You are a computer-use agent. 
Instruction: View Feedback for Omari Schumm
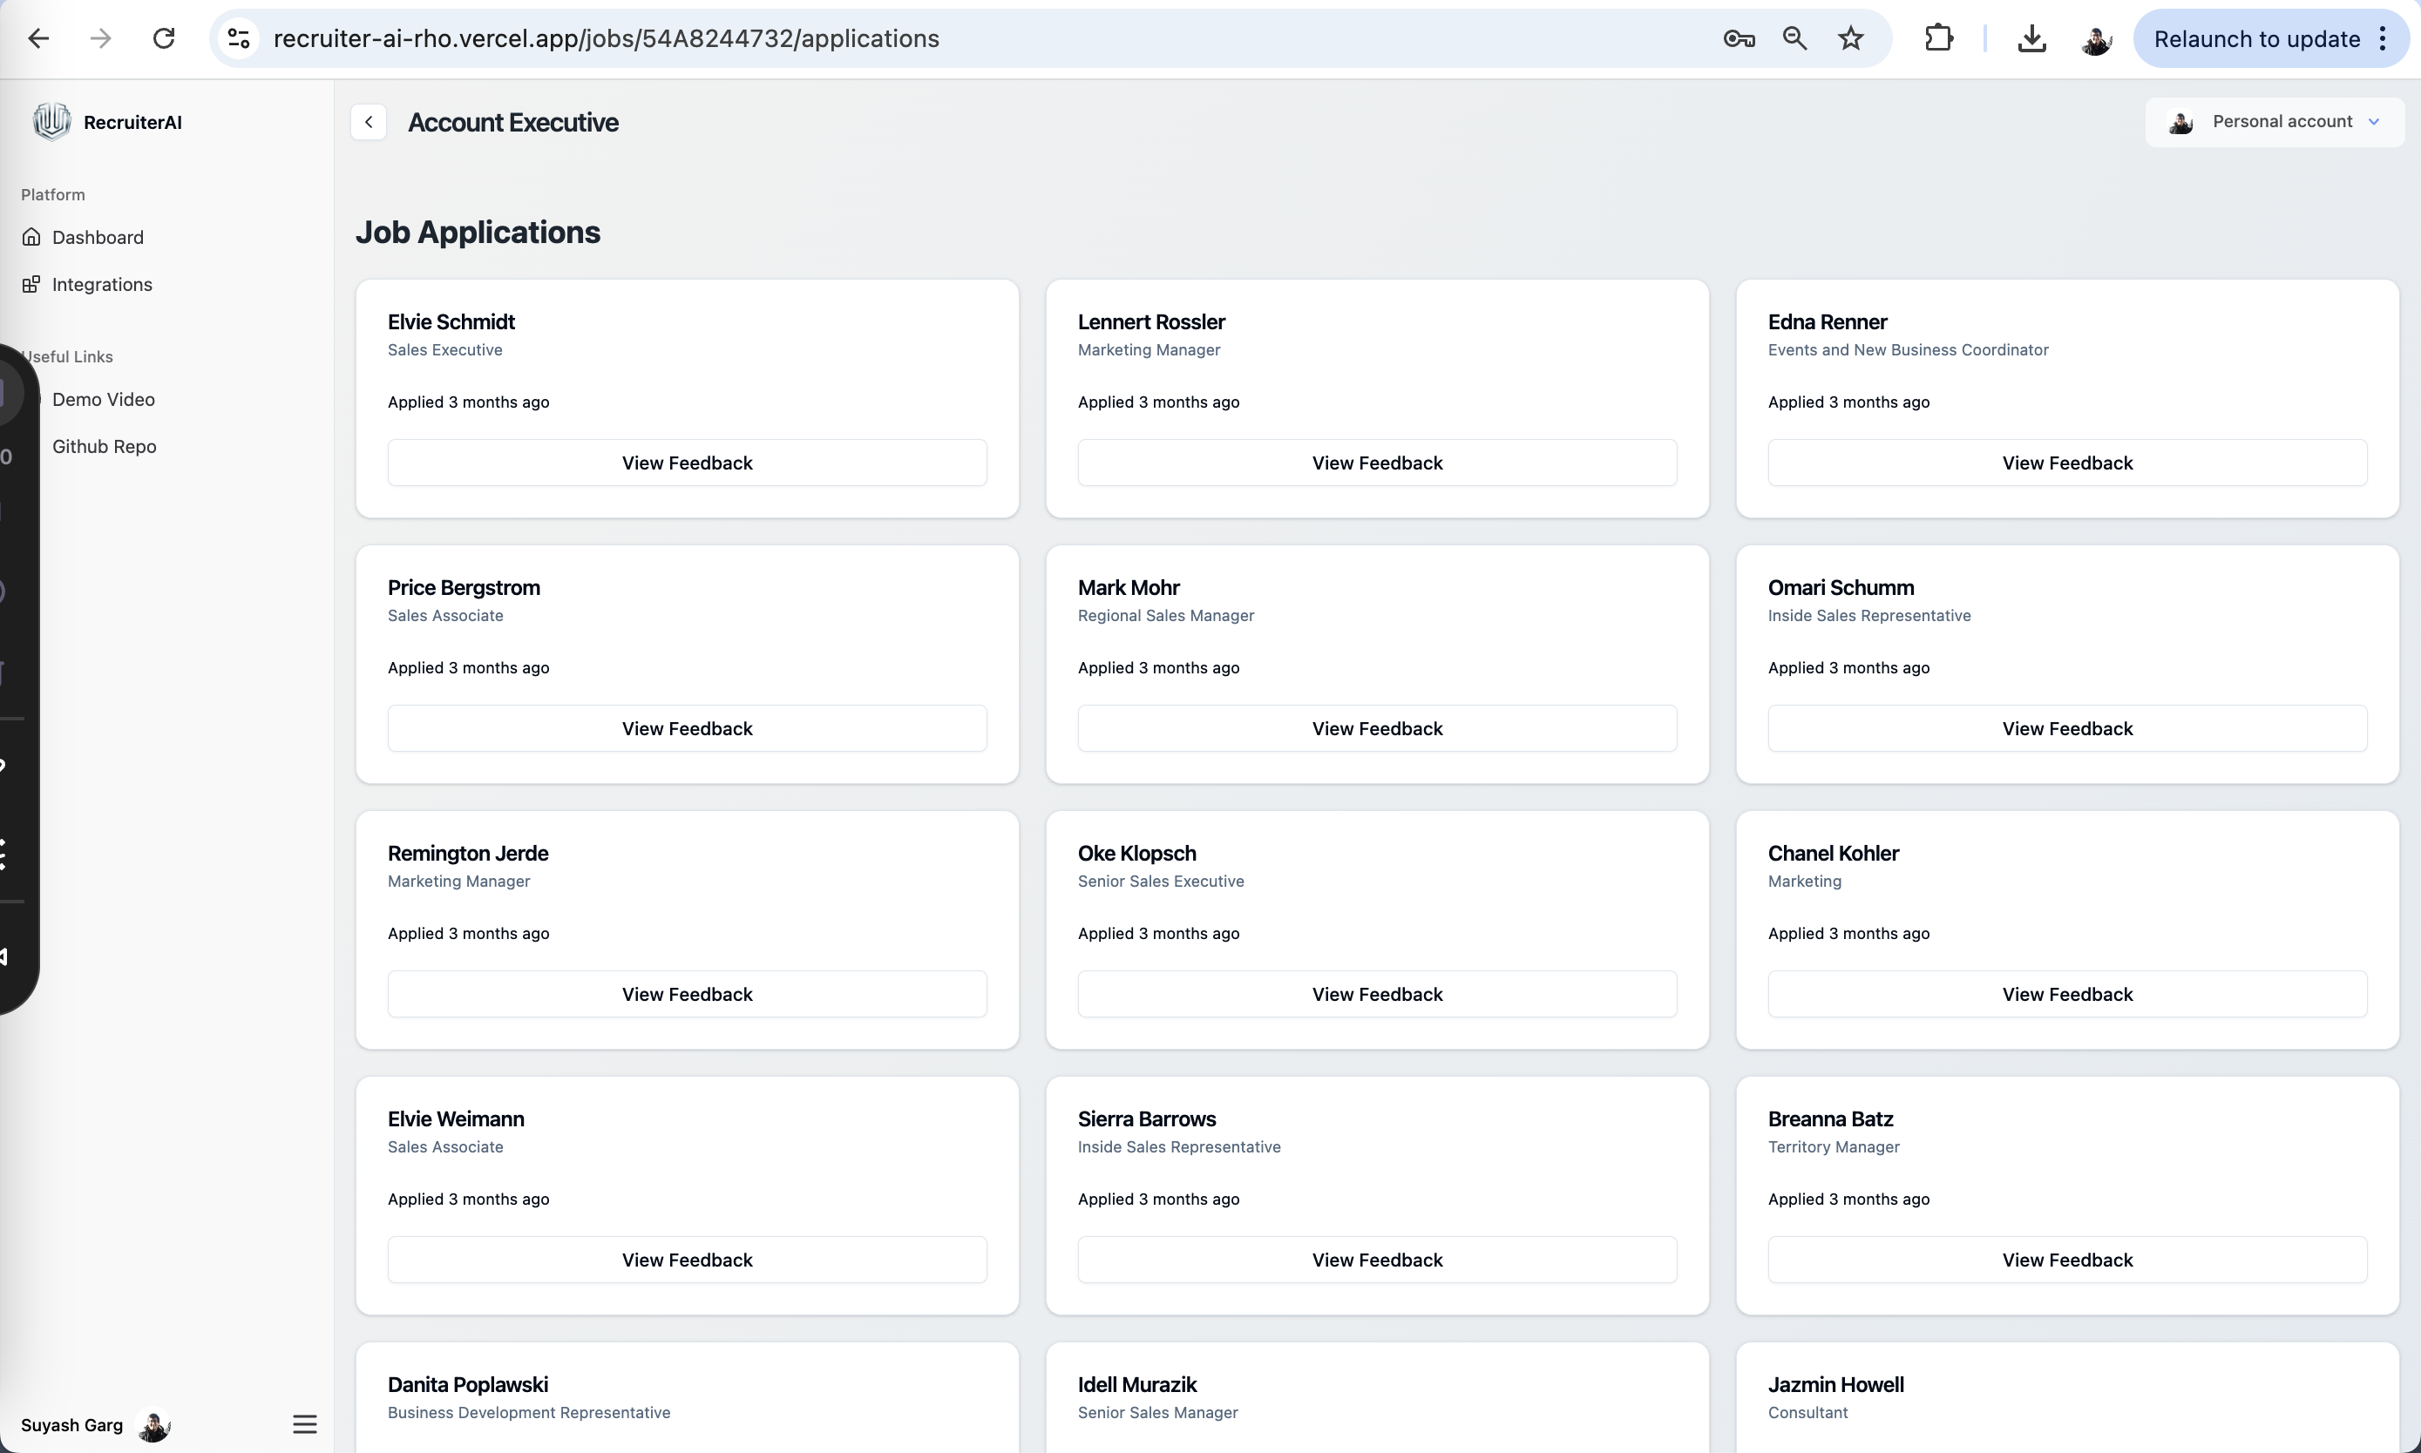click(2066, 728)
